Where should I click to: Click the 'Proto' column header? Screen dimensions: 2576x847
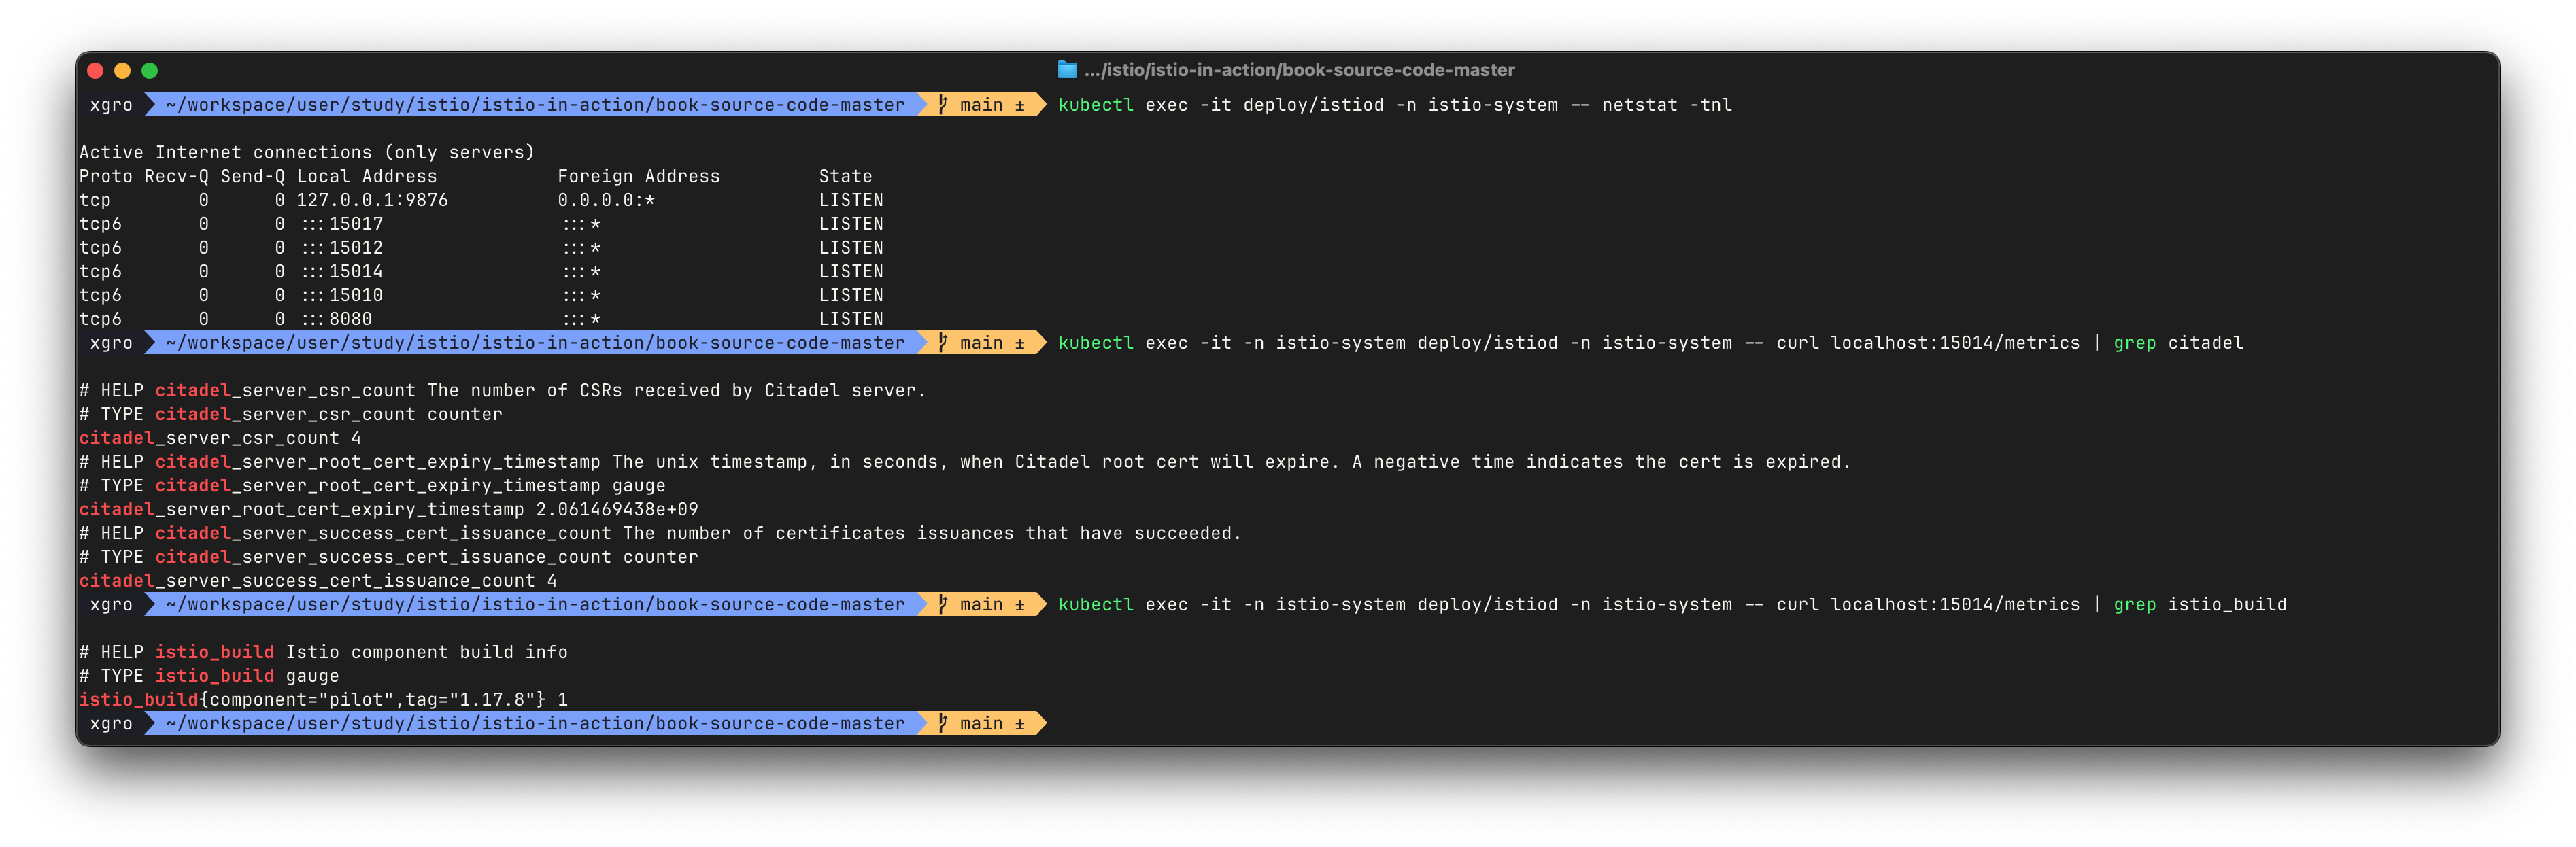click(x=106, y=176)
